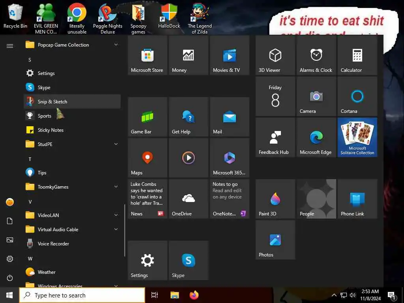Open the Friday 8 calendar tile
The image size is (404, 303).
(x=275, y=96)
